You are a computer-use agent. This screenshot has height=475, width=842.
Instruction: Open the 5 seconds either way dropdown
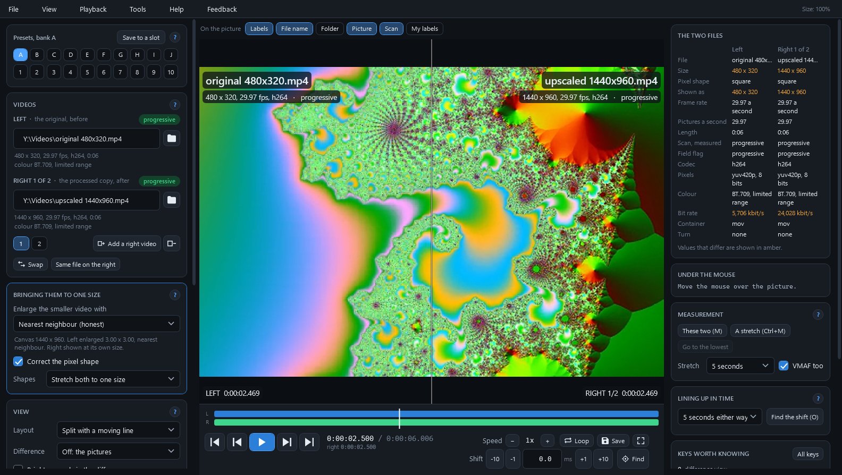[720, 417]
